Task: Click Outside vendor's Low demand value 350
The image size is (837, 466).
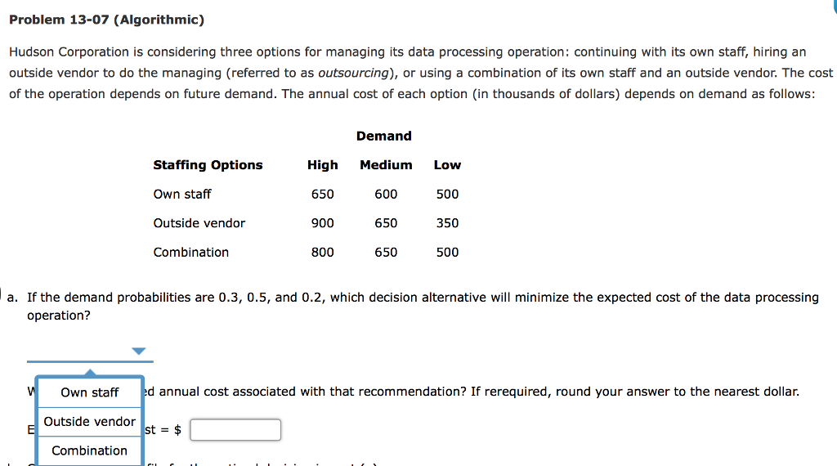Action: pyautogui.click(x=447, y=223)
